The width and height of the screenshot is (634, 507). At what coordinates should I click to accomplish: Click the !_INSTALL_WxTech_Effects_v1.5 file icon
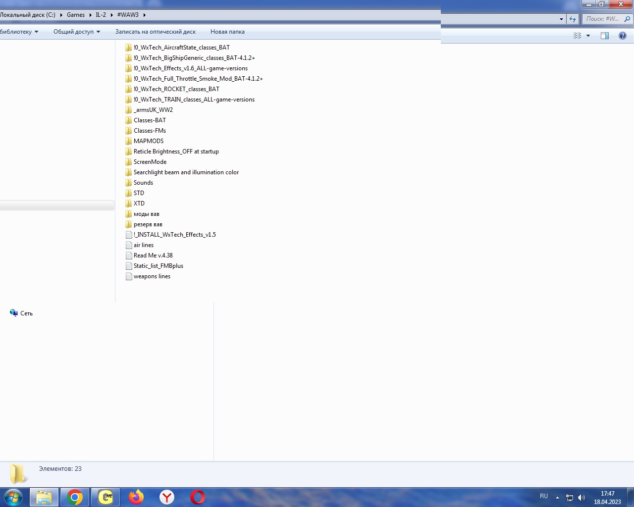[129, 235]
